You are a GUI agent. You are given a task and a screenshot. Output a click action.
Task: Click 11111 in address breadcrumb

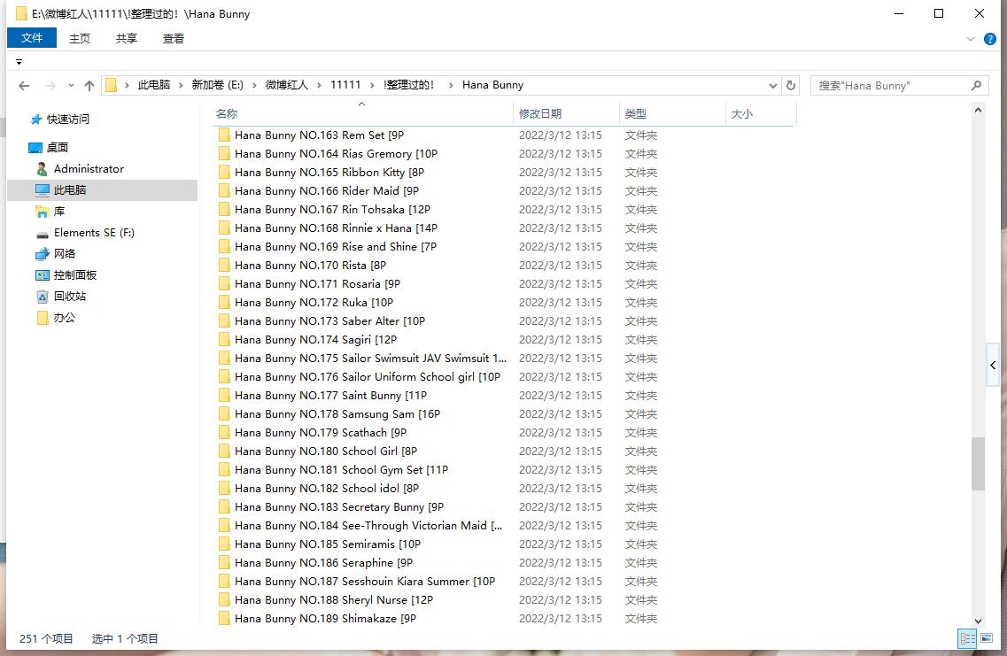[x=345, y=85]
